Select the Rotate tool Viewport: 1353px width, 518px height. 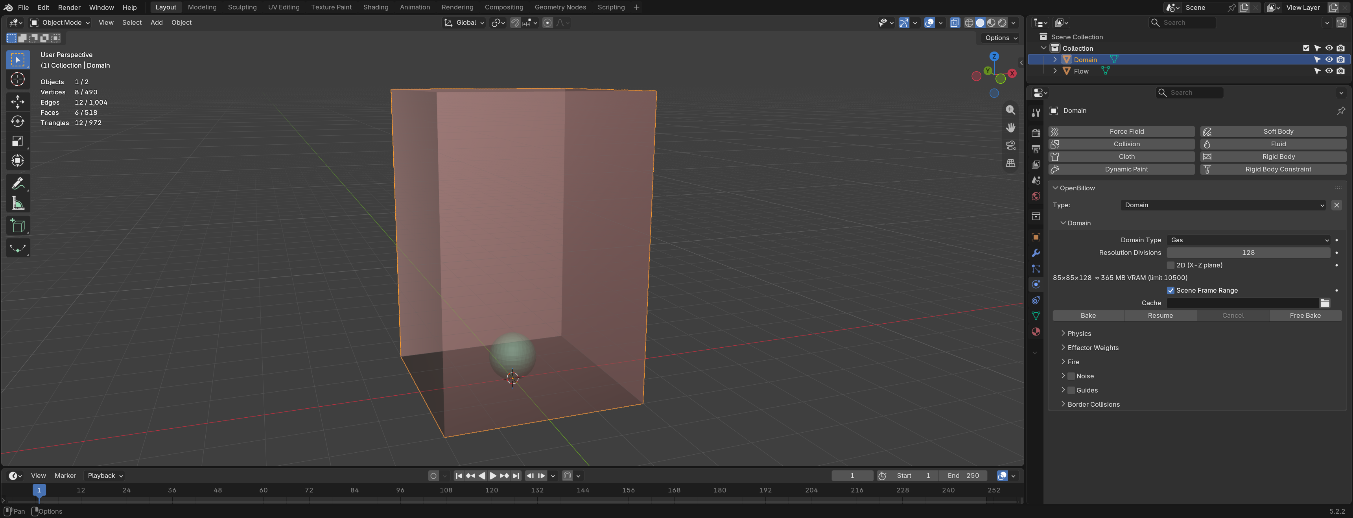pyautogui.click(x=18, y=121)
